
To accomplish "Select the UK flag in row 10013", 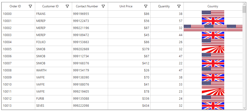I will (213, 106).
